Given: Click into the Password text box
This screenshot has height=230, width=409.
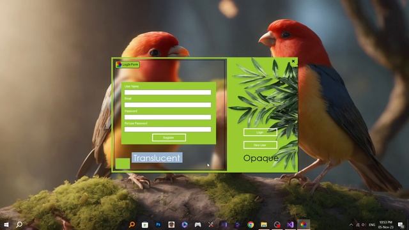Looking at the screenshot, I should tap(167, 117).
